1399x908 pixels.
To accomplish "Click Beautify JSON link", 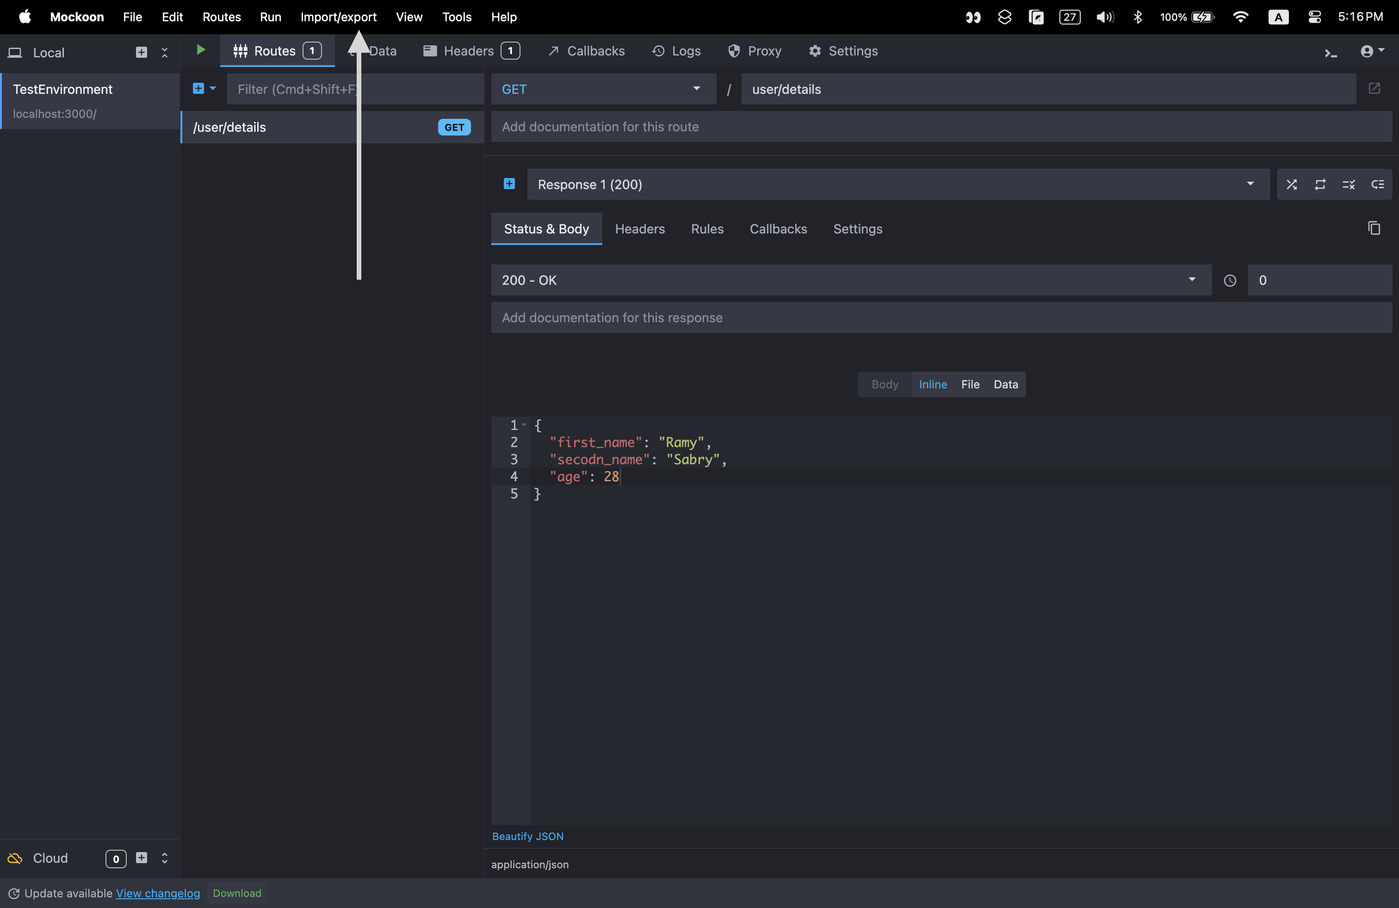I will pyautogui.click(x=527, y=836).
